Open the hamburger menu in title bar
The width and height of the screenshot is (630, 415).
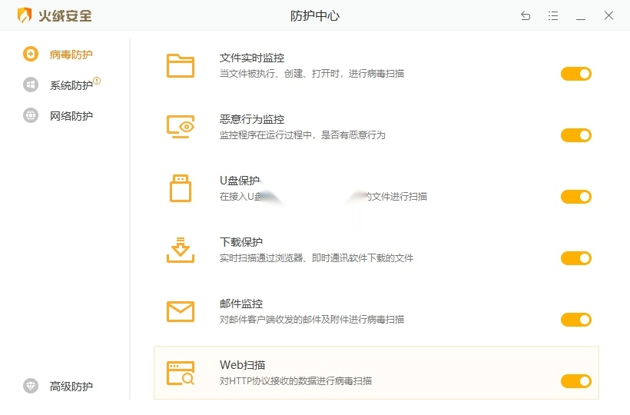point(553,15)
